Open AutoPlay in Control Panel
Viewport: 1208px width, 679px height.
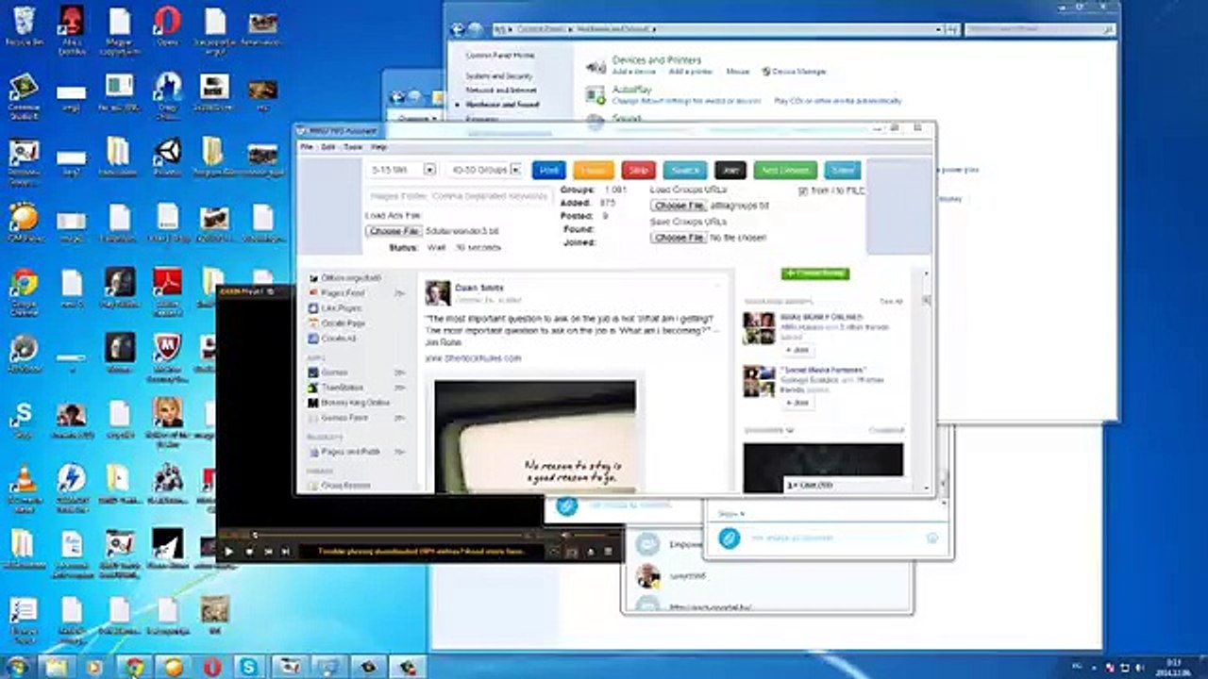pyautogui.click(x=632, y=90)
